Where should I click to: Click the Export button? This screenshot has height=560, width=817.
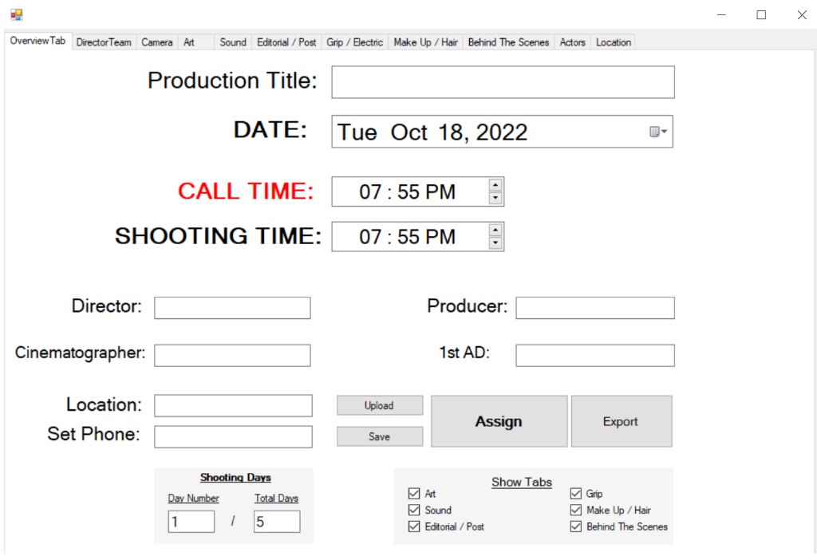click(x=621, y=421)
